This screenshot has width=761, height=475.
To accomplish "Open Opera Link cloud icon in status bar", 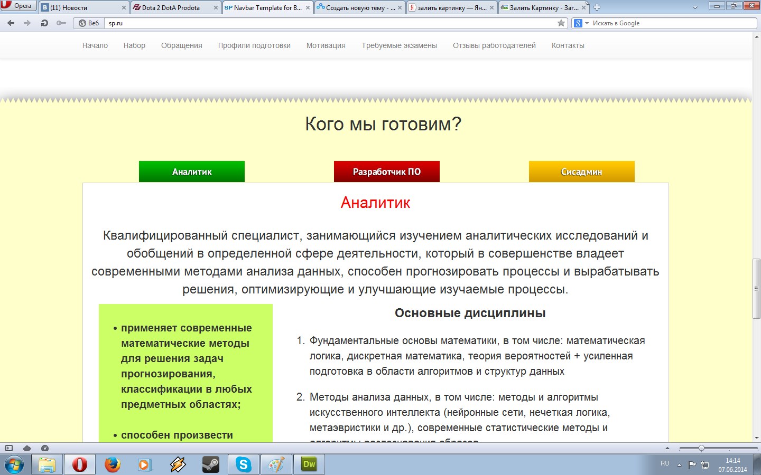I will (x=27, y=448).
